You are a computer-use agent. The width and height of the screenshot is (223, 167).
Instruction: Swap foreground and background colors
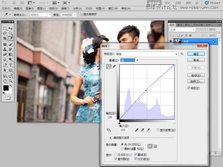tap(11, 86)
